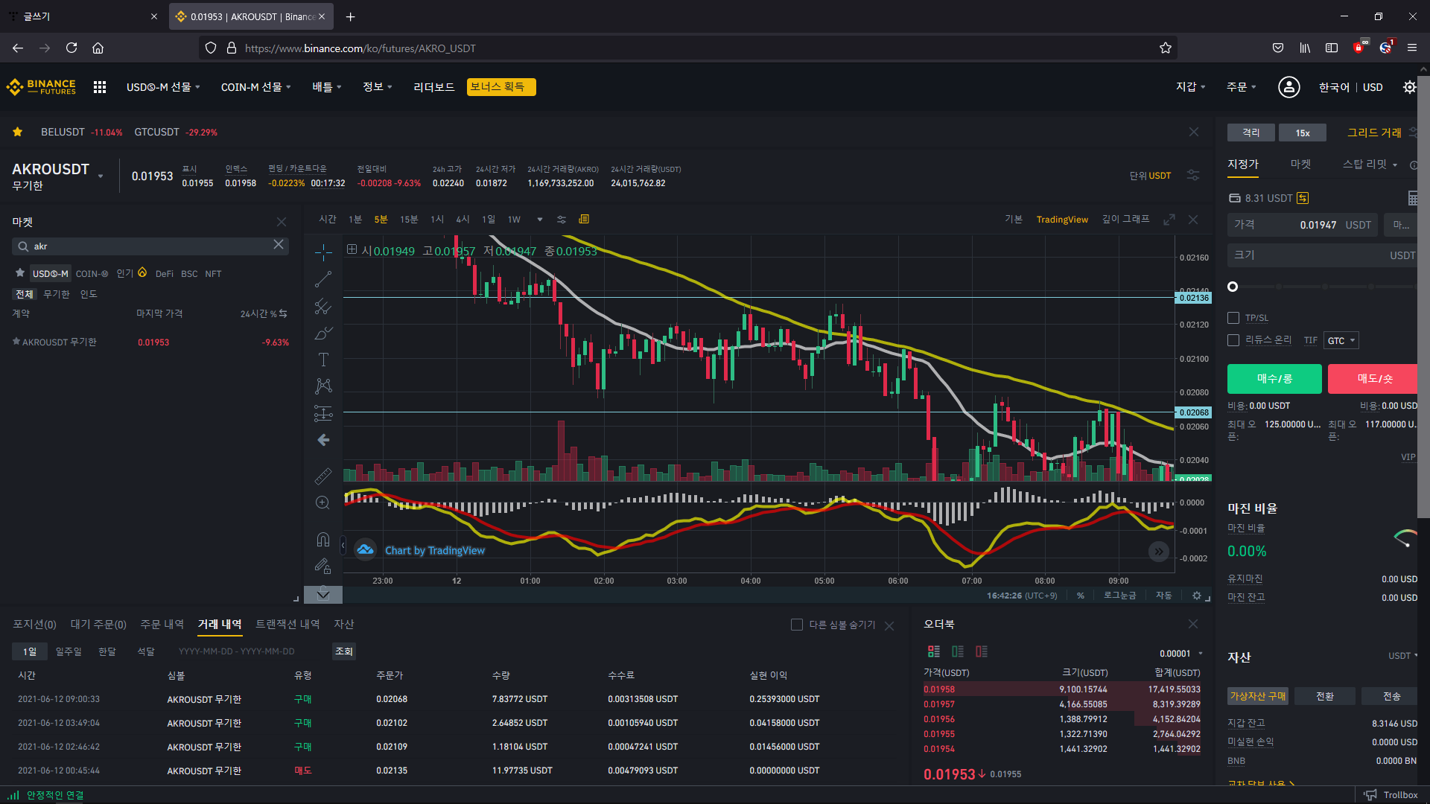The width and height of the screenshot is (1430, 804).
Task: Select the crosshair cursor tool
Action: [323, 253]
